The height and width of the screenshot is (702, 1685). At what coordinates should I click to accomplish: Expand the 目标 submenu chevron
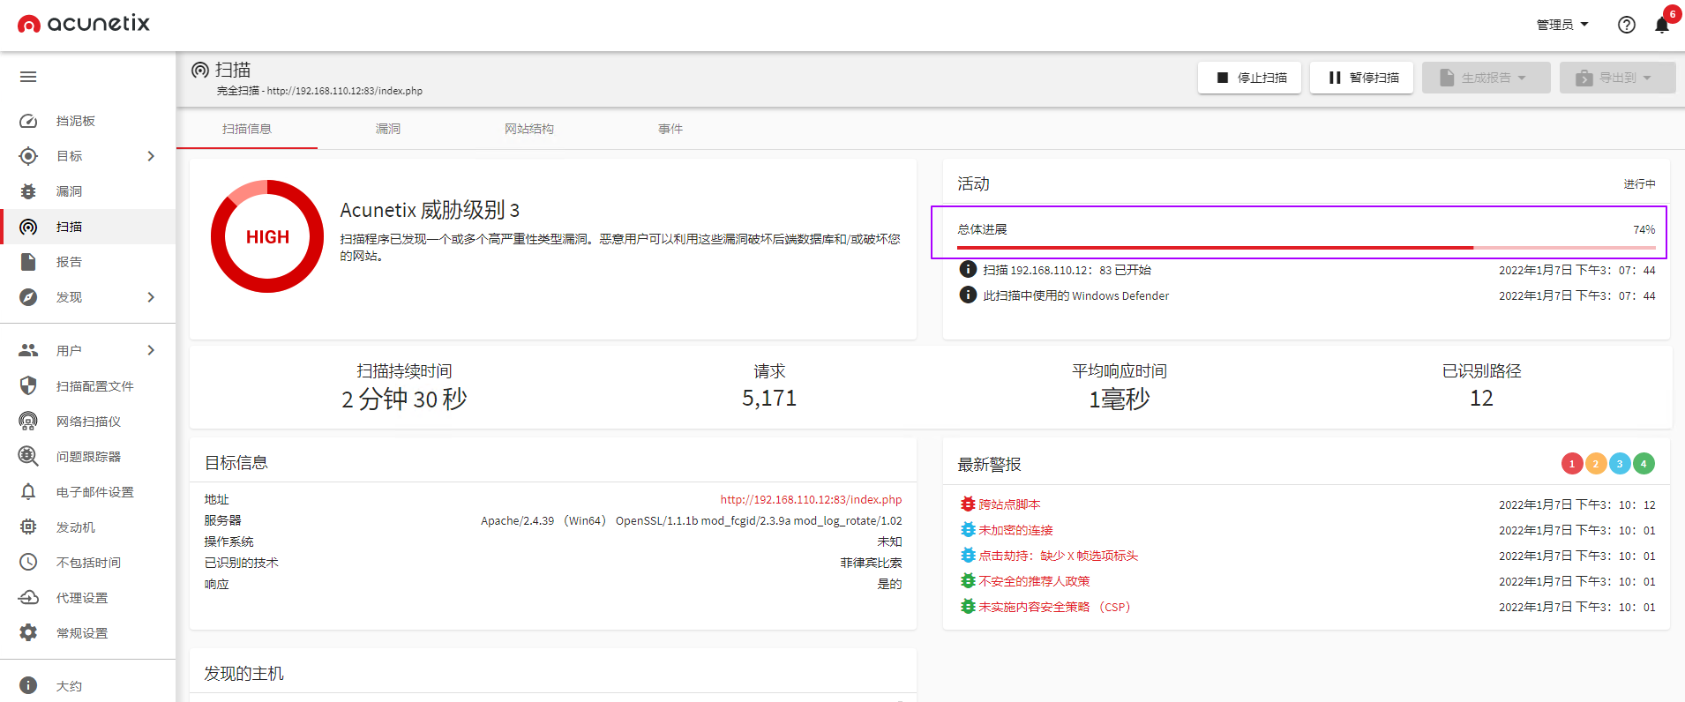[151, 156]
